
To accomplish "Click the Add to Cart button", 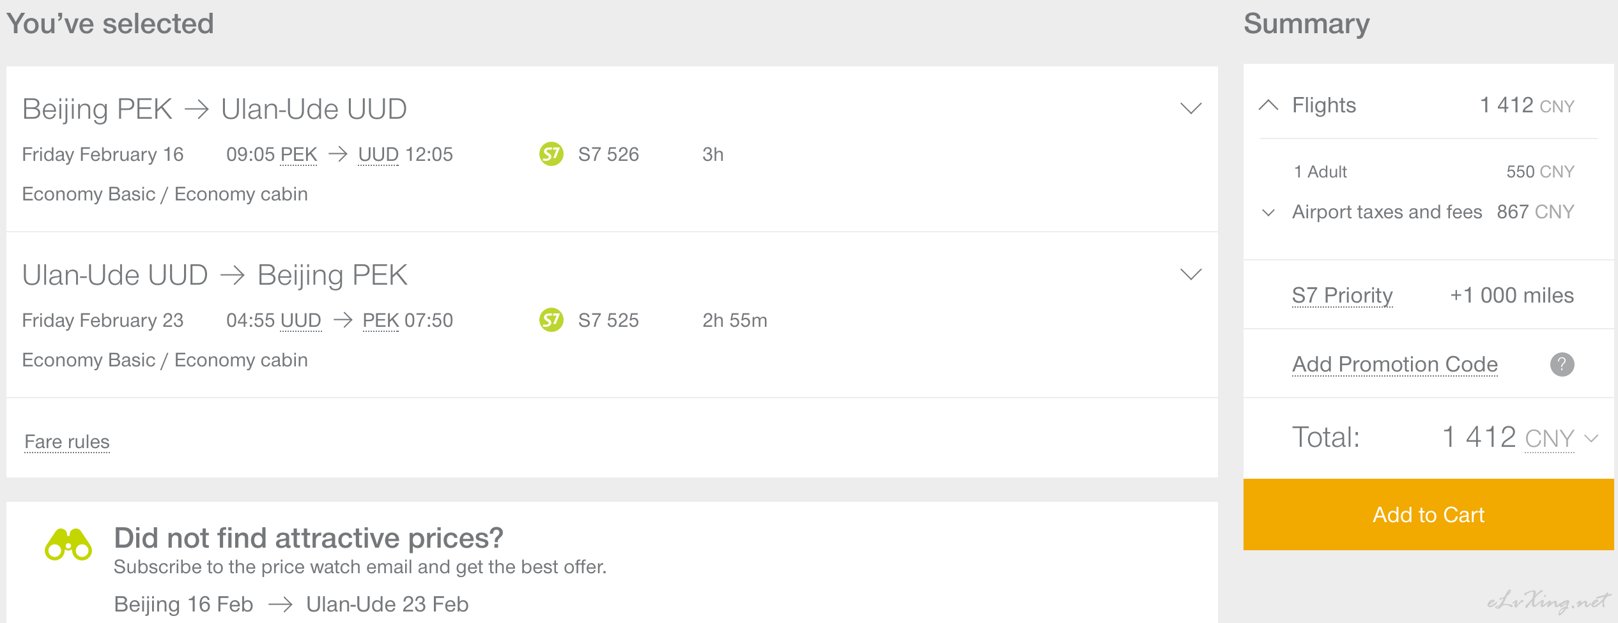I will pos(1428,514).
